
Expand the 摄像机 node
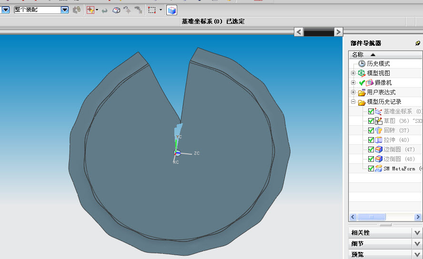click(x=353, y=82)
